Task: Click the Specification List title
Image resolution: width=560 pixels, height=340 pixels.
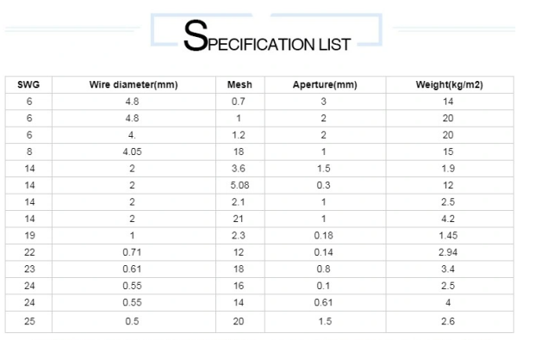Action: [267, 36]
